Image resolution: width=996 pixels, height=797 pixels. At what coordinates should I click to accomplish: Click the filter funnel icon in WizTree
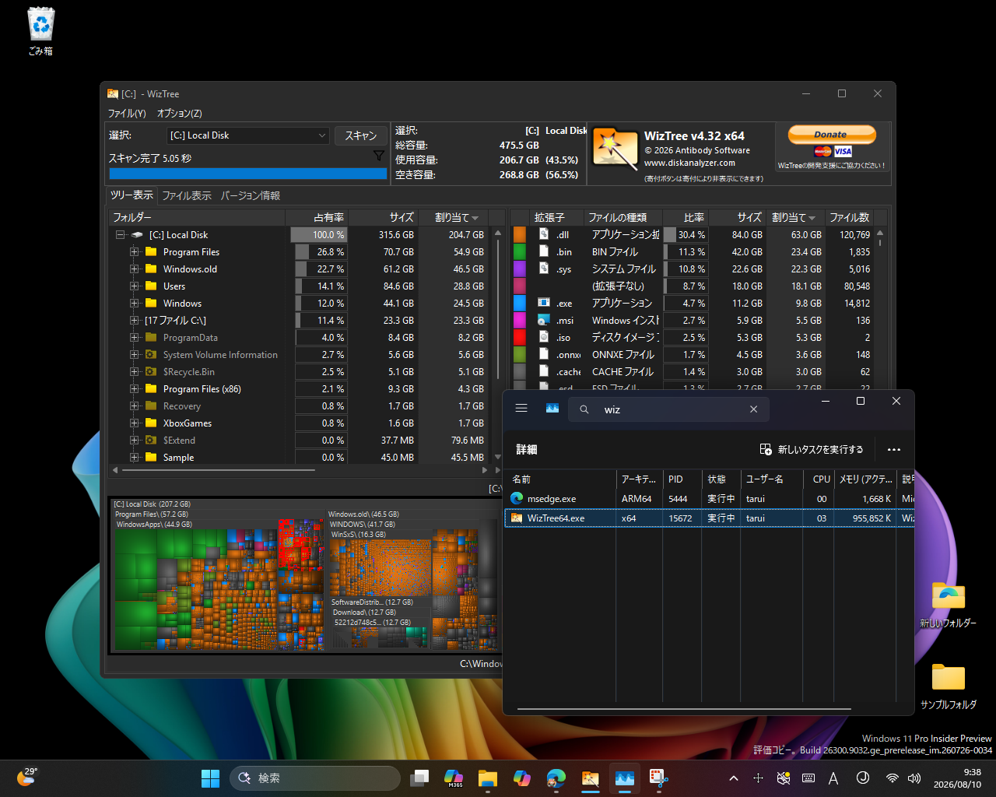[379, 156]
